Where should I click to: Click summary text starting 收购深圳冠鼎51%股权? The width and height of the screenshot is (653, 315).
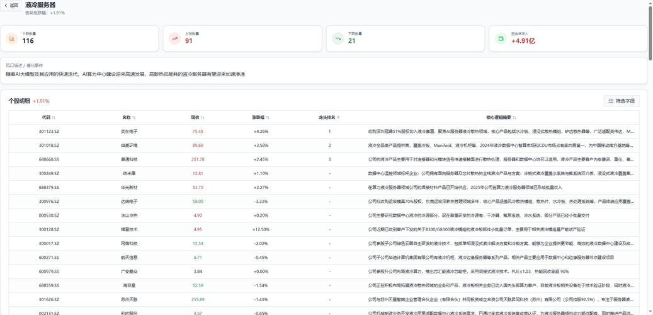(x=501, y=131)
